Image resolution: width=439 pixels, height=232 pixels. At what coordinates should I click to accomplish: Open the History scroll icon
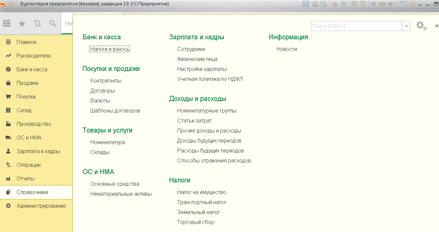click(37, 23)
